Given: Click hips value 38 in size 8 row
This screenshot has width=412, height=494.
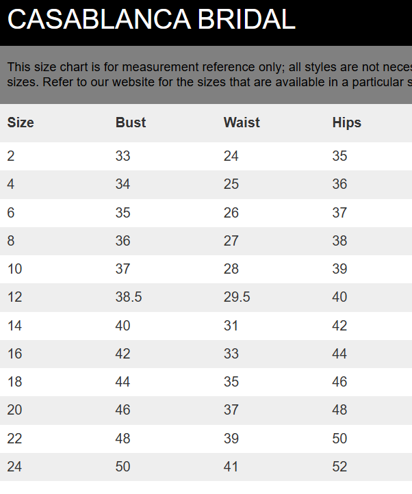Looking at the screenshot, I should coord(339,241).
